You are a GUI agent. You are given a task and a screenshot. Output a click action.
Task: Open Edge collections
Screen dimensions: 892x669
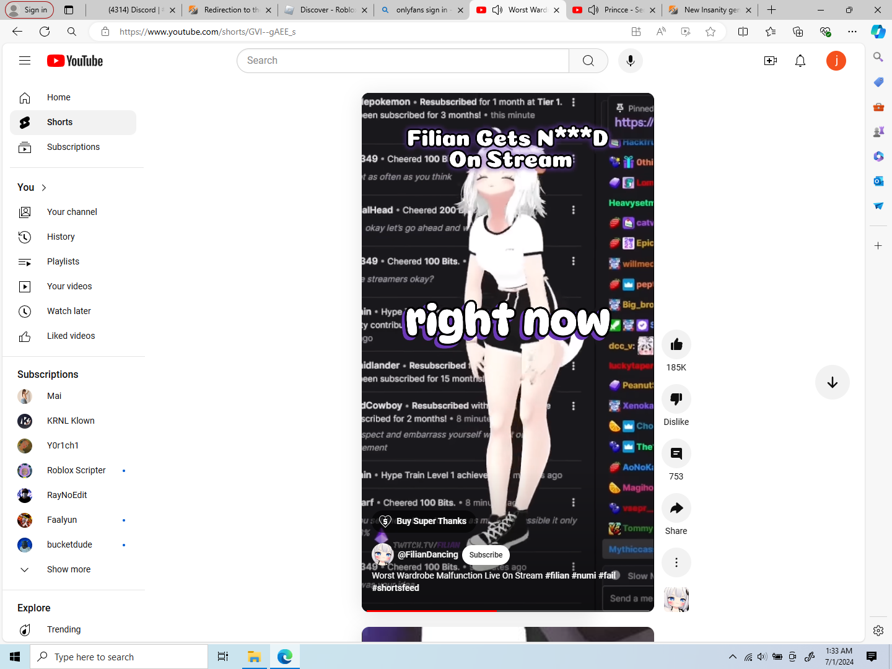click(798, 32)
